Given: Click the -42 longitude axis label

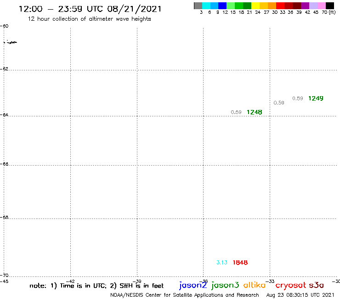Looking at the screenshot, I should tap(70, 282).
